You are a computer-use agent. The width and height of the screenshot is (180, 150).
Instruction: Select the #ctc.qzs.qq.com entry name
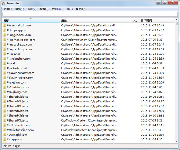(x=18, y=30)
